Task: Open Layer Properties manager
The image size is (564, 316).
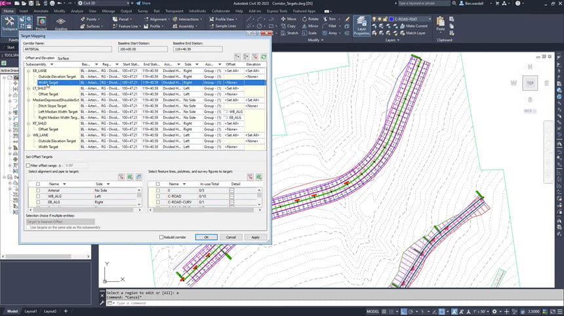Action: pyautogui.click(x=361, y=26)
